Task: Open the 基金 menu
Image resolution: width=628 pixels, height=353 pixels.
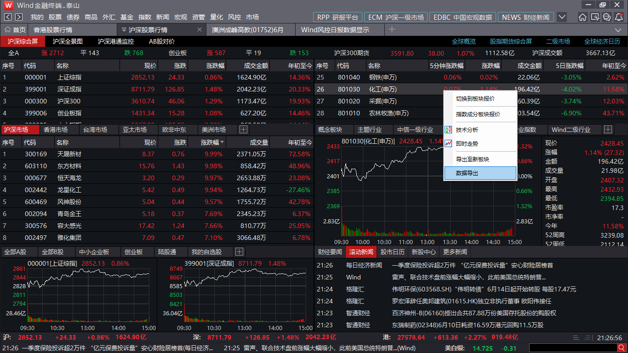Action: click(127, 17)
